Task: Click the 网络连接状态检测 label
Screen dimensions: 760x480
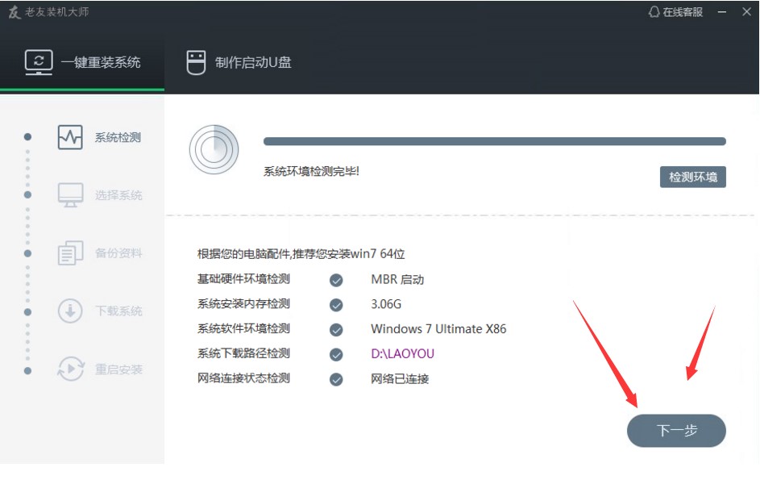Action: (243, 378)
